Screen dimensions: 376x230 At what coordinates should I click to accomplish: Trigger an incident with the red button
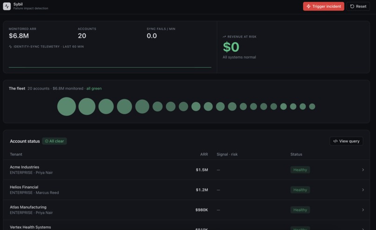tap(323, 6)
